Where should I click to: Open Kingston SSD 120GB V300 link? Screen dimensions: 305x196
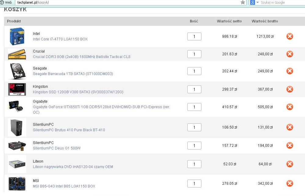78,92
